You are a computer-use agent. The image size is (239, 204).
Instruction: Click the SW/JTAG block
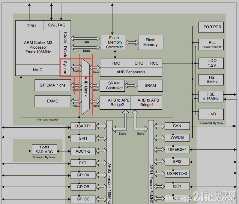[57, 25]
